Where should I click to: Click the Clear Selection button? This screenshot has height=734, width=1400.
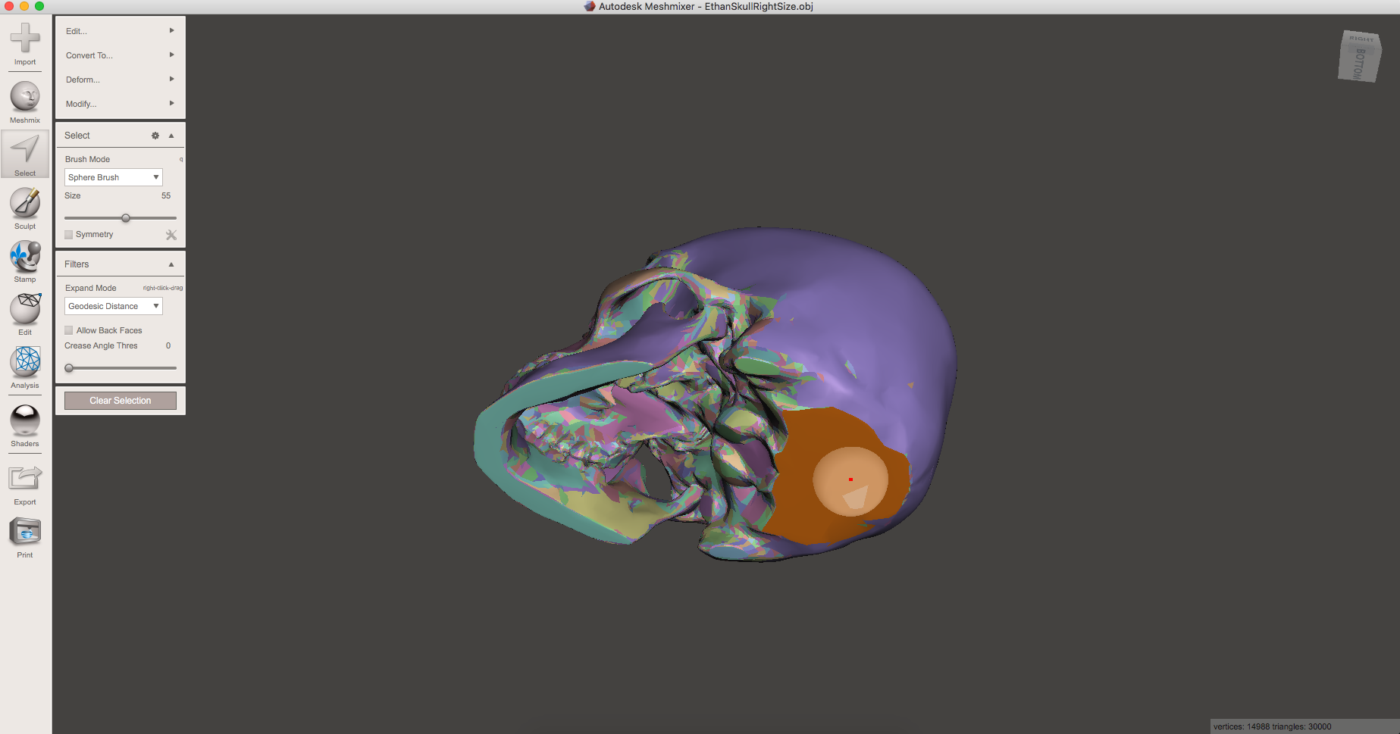click(x=121, y=401)
